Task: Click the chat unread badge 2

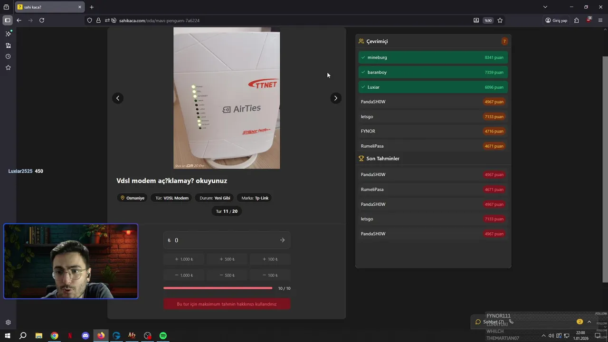Action: pos(579,322)
